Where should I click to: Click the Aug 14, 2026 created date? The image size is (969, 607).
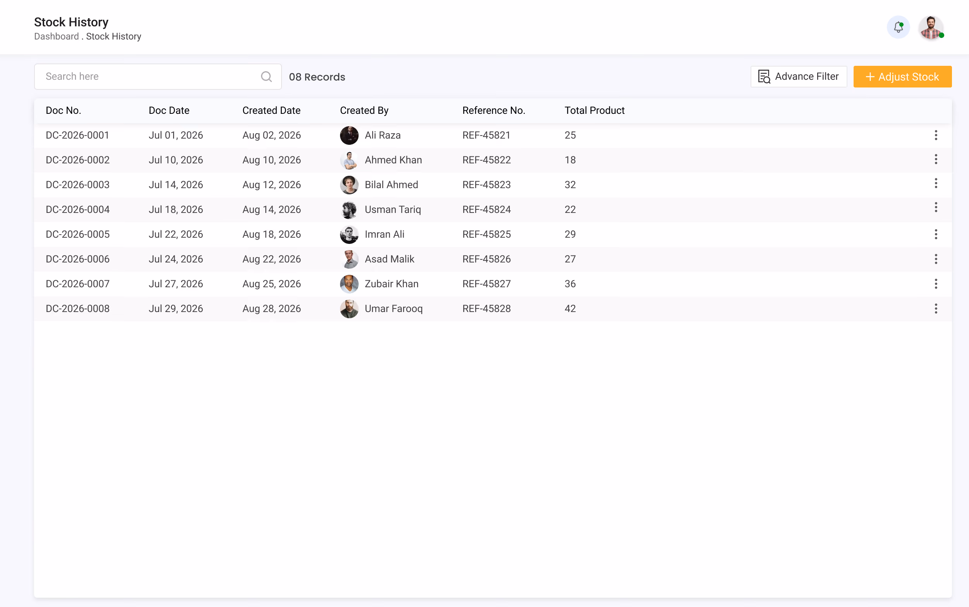click(271, 209)
